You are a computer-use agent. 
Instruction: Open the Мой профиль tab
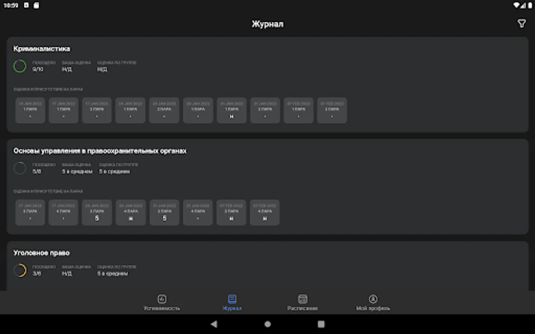pos(373,302)
